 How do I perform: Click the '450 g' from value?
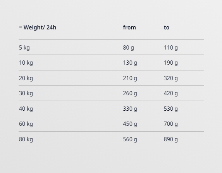tap(130, 124)
